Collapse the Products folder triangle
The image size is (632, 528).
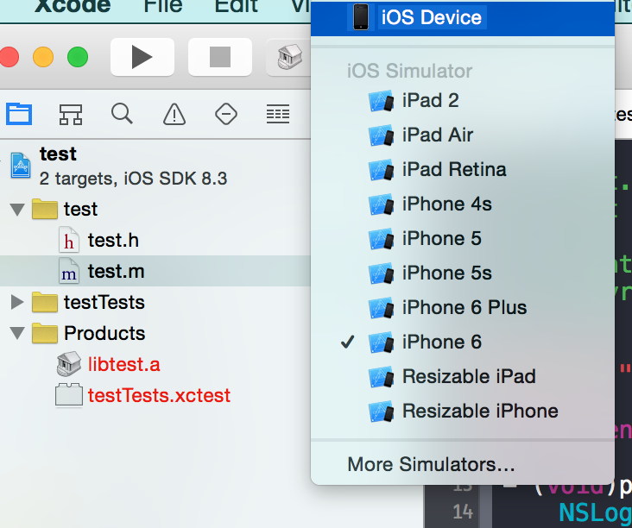pos(17,334)
